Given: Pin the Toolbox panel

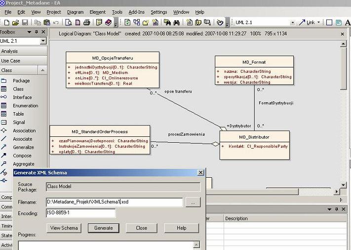Looking at the screenshot, I should (37, 32).
